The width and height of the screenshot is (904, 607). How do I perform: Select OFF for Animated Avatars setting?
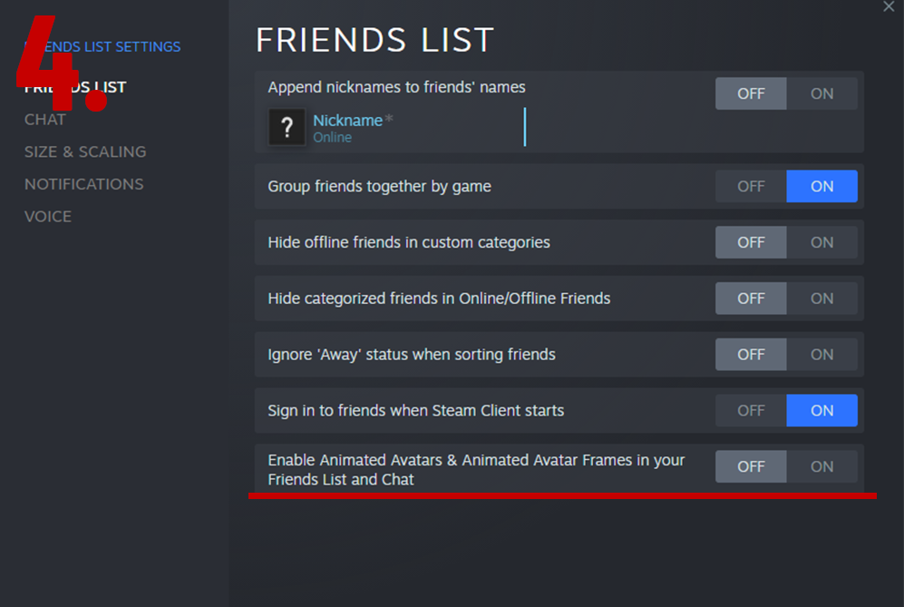pos(751,466)
